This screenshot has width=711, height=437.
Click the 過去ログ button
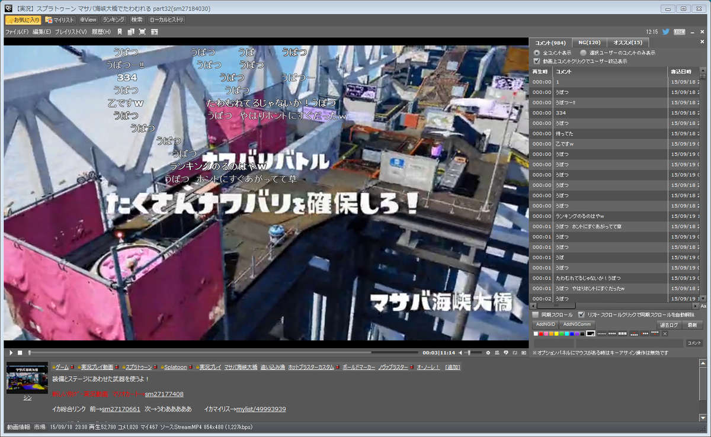pos(669,324)
